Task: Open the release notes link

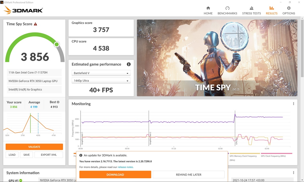Action: tap(125, 167)
